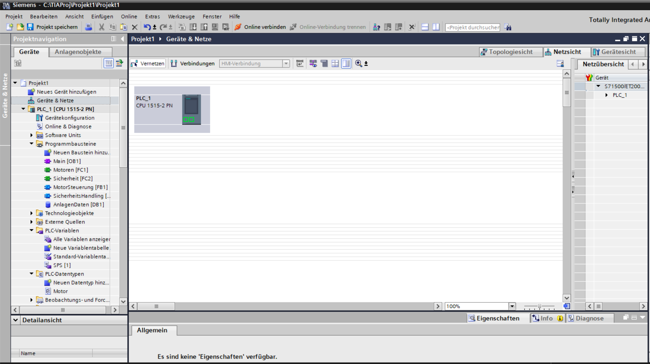The width and height of the screenshot is (650, 364).
Task: Open the Ansicht menu
Action: coord(74,16)
